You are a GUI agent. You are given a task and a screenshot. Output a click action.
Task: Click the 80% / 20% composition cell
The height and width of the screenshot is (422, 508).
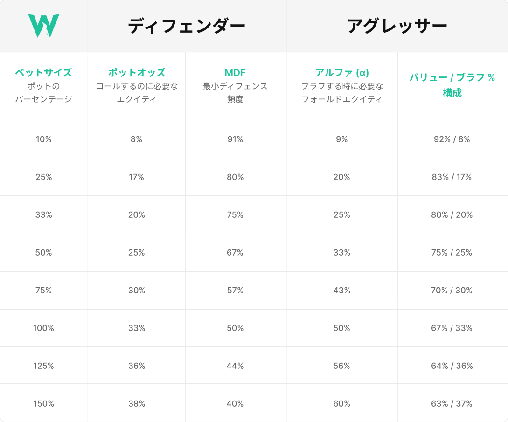coord(452,215)
